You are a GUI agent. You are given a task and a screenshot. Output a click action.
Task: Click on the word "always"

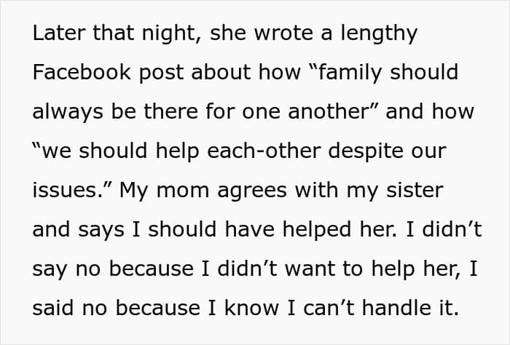point(68,113)
